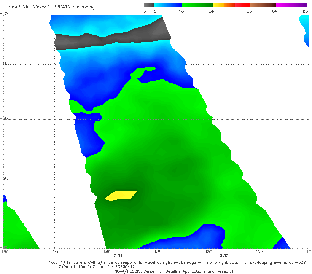Click the colorbar label '18'
This screenshot has height=274, width=312.
[x=181, y=11]
